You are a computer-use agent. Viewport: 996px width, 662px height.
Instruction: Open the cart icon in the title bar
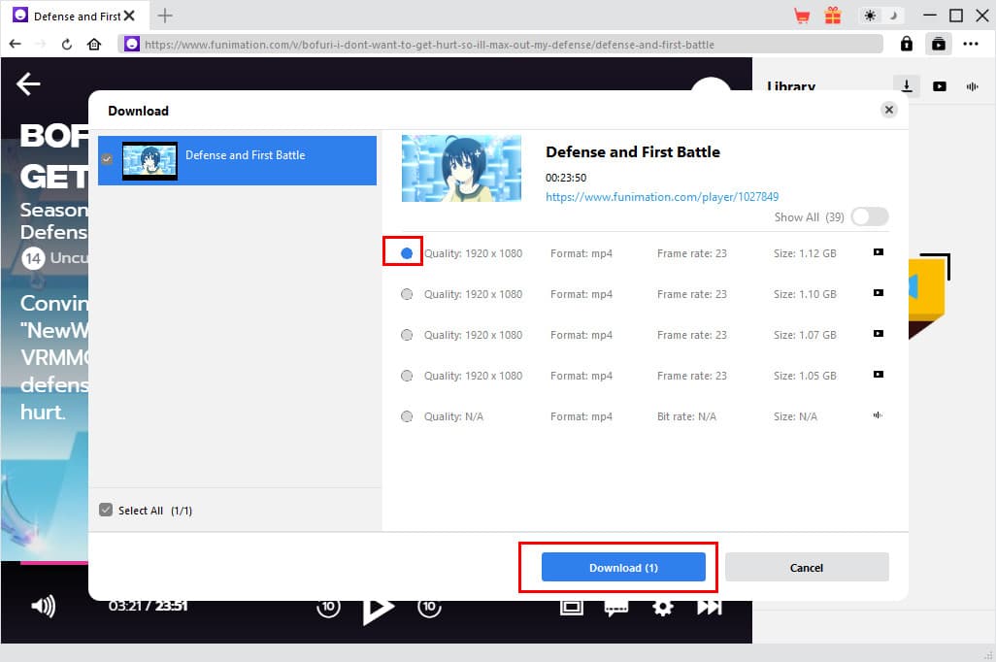pos(801,16)
